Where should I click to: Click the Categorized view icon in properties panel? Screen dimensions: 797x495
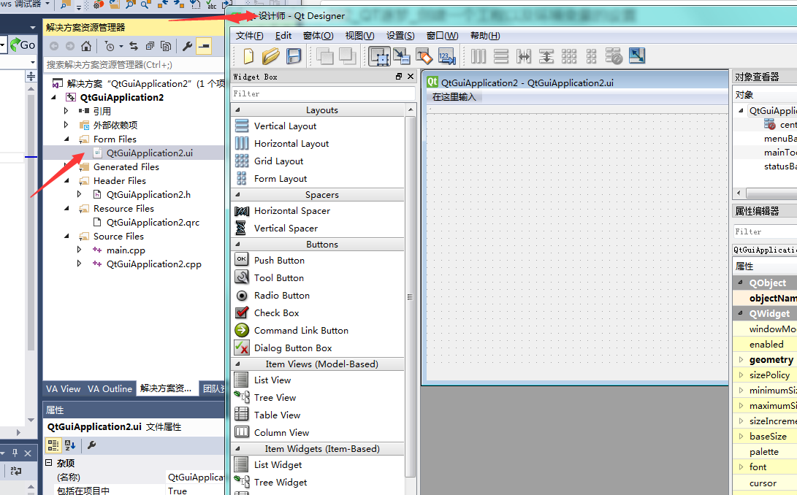(53, 445)
